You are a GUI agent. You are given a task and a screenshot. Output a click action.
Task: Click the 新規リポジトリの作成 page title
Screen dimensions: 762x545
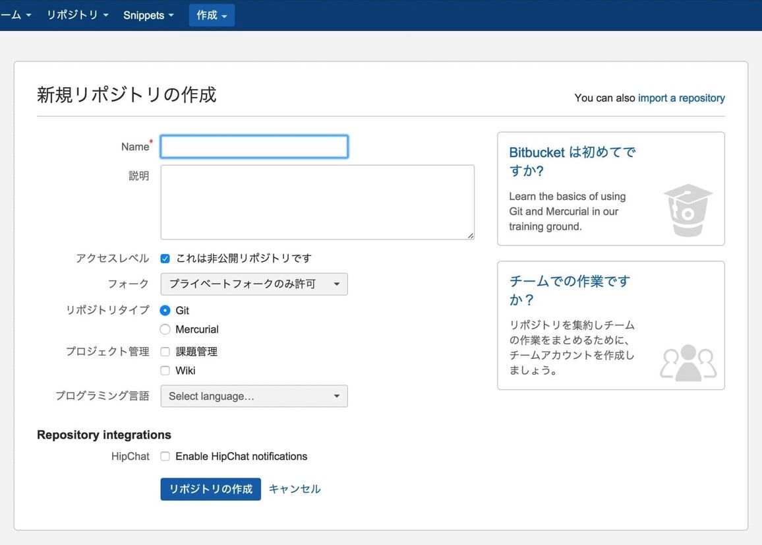pyautogui.click(x=127, y=94)
